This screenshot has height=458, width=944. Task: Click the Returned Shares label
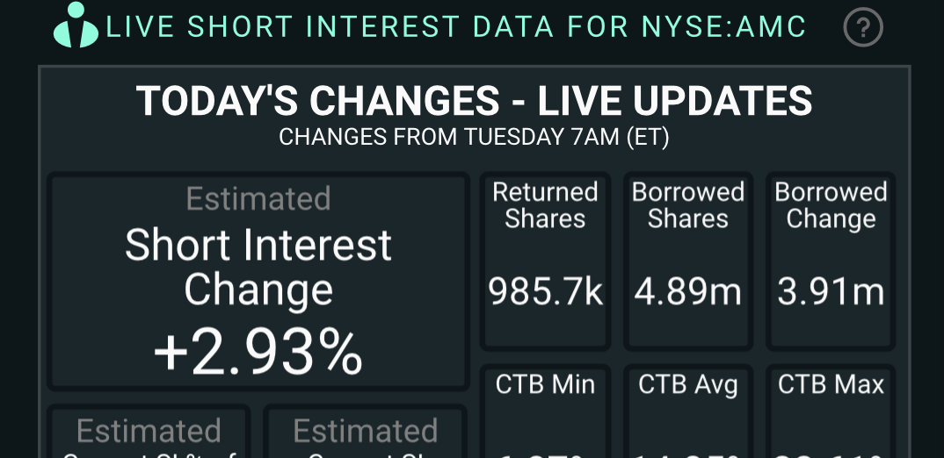545,205
